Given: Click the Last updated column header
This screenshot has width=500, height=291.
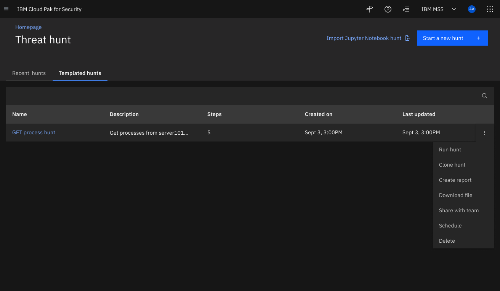Looking at the screenshot, I should coord(419,114).
